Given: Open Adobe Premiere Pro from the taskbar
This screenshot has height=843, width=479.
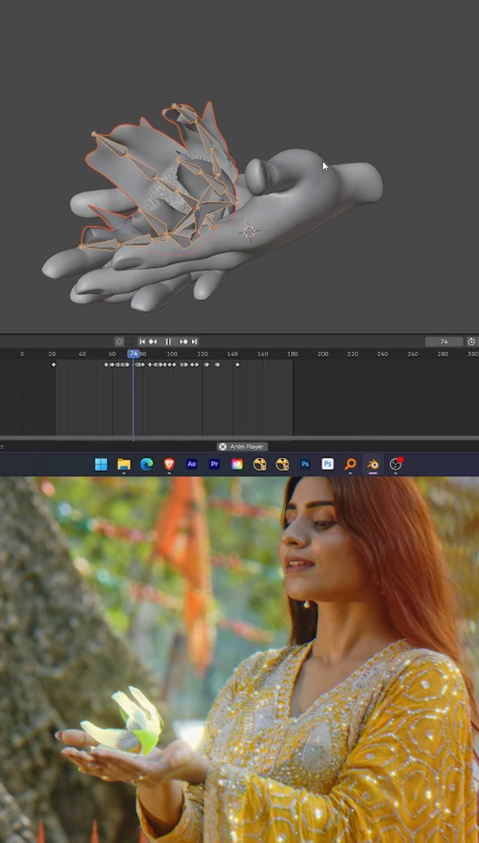Looking at the screenshot, I should click(x=214, y=464).
